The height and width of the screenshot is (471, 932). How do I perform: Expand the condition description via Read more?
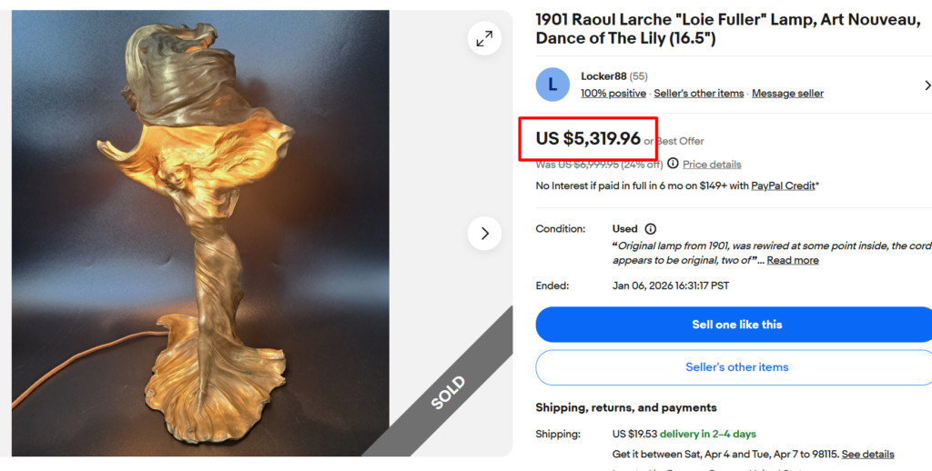[792, 260]
